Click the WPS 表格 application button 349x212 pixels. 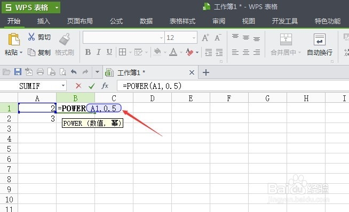[x=31, y=7]
